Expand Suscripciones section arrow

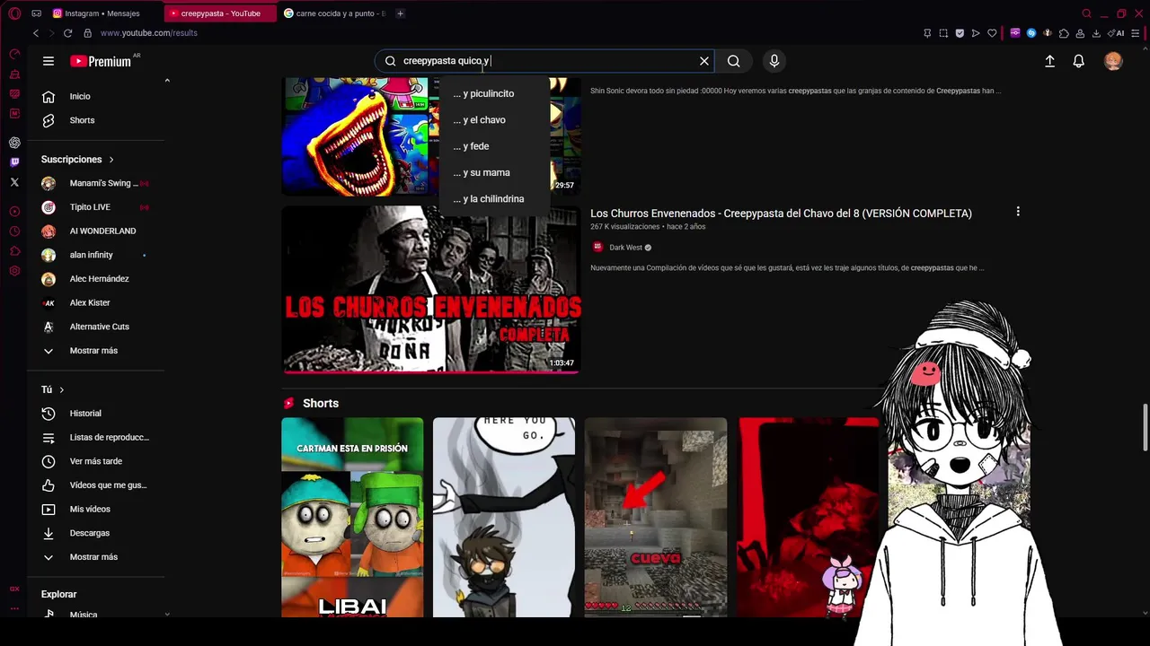point(111,160)
